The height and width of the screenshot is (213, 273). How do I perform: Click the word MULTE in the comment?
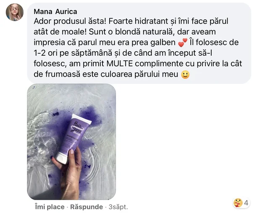tap(119, 64)
